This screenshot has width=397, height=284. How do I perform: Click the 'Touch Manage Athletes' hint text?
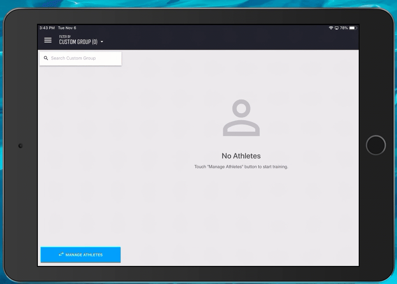coord(241,167)
